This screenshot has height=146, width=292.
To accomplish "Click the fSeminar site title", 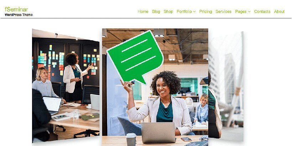I will 16,9.
